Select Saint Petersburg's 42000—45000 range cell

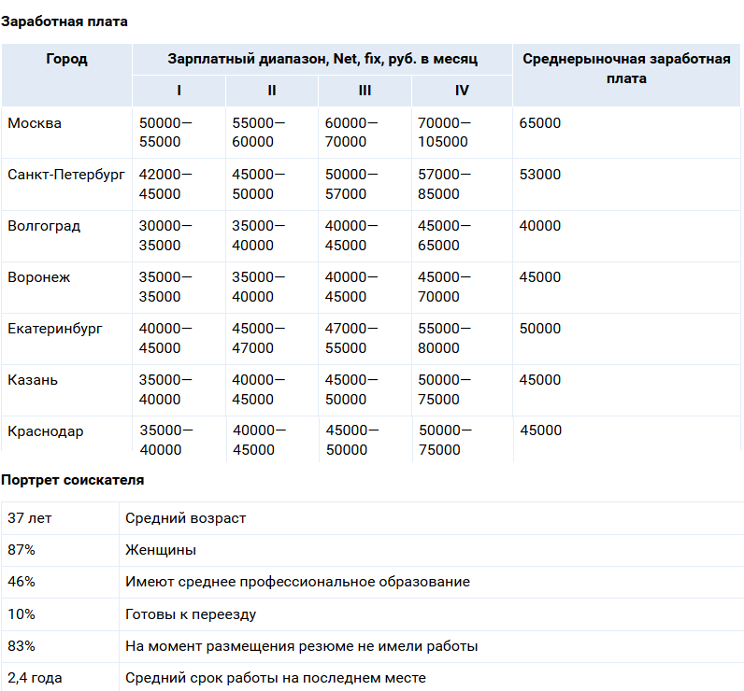click(x=165, y=184)
